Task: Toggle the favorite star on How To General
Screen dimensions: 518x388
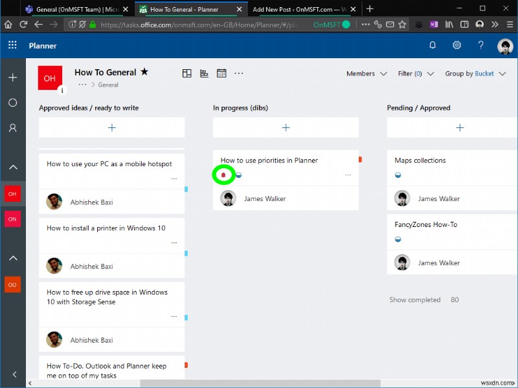Action: [144, 72]
